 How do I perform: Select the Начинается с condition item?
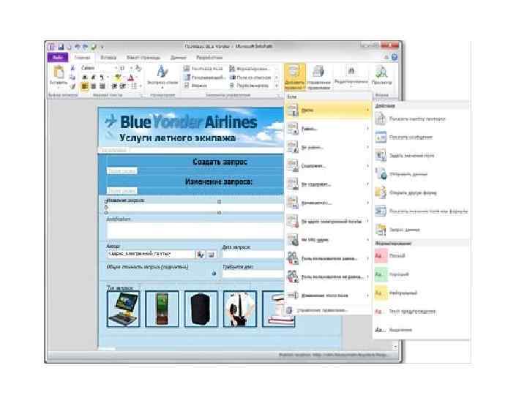click(x=328, y=203)
